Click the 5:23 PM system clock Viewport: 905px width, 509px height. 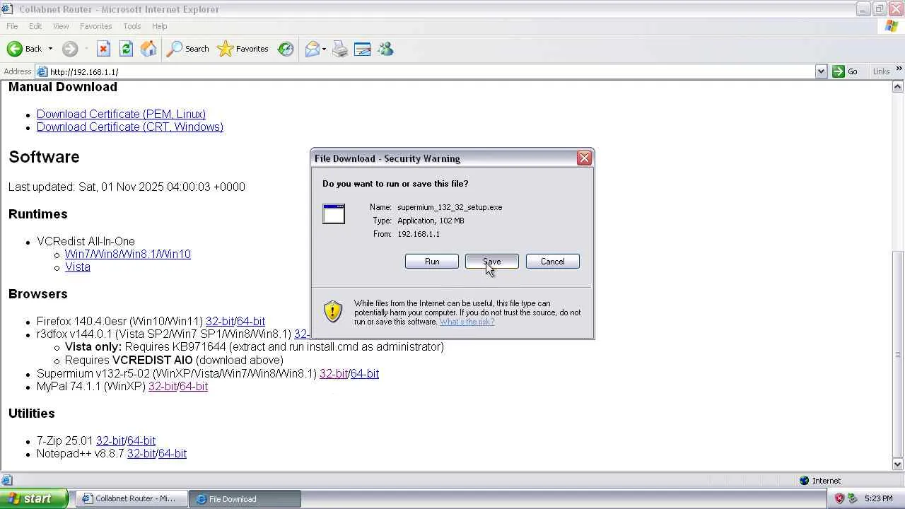click(879, 498)
